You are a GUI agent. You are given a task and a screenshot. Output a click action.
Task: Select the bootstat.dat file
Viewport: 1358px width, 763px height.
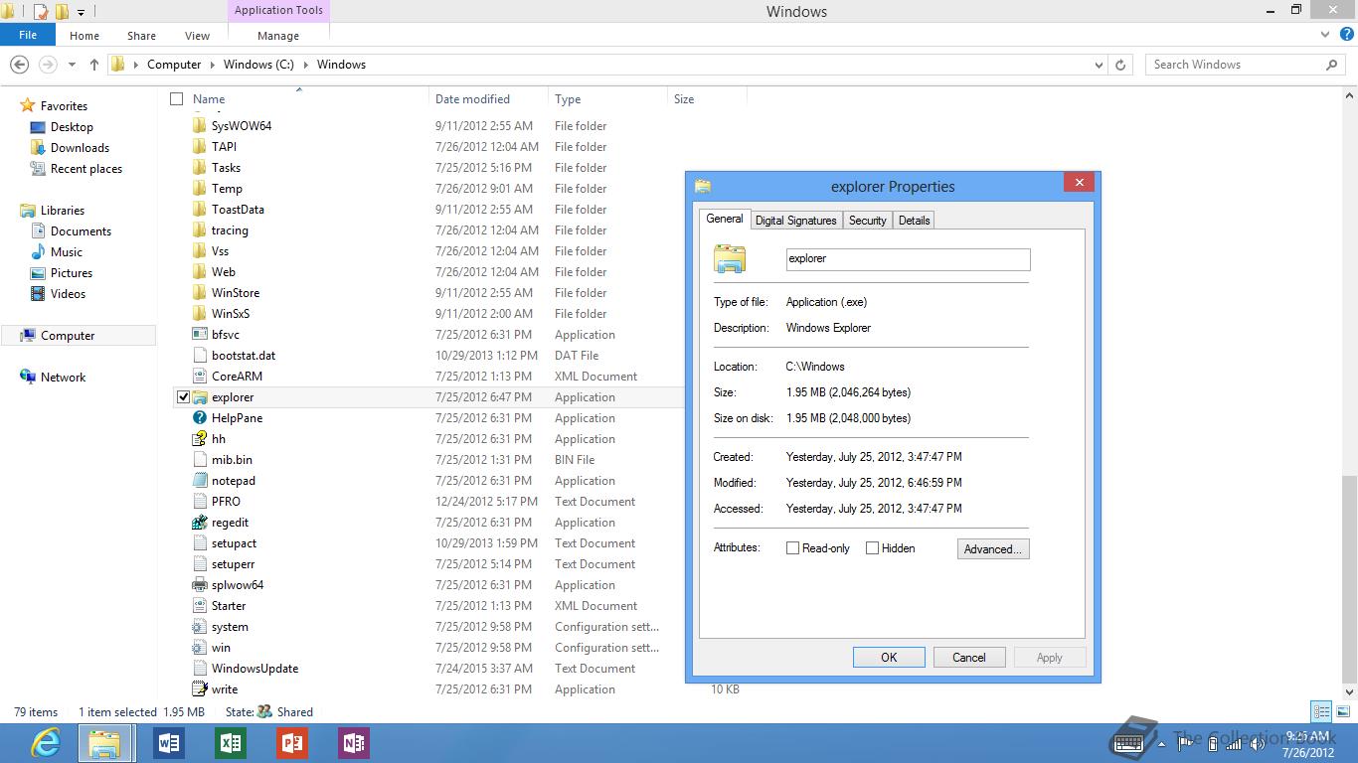click(244, 356)
